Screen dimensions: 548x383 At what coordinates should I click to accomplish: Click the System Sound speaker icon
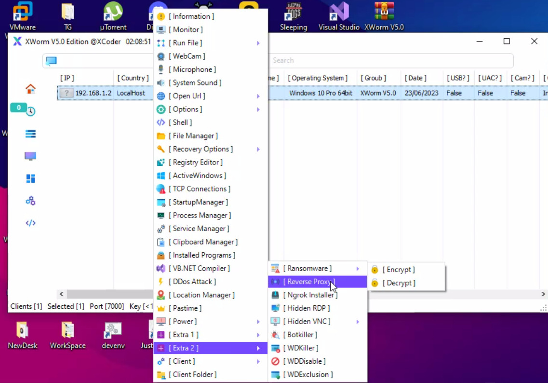161,83
